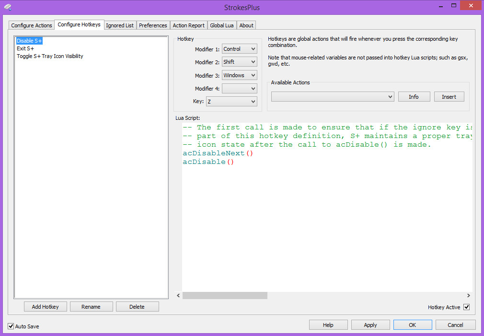Click the Lua script scroll left arrow
This screenshot has height=336, width=484.
[x=178, y=296]
